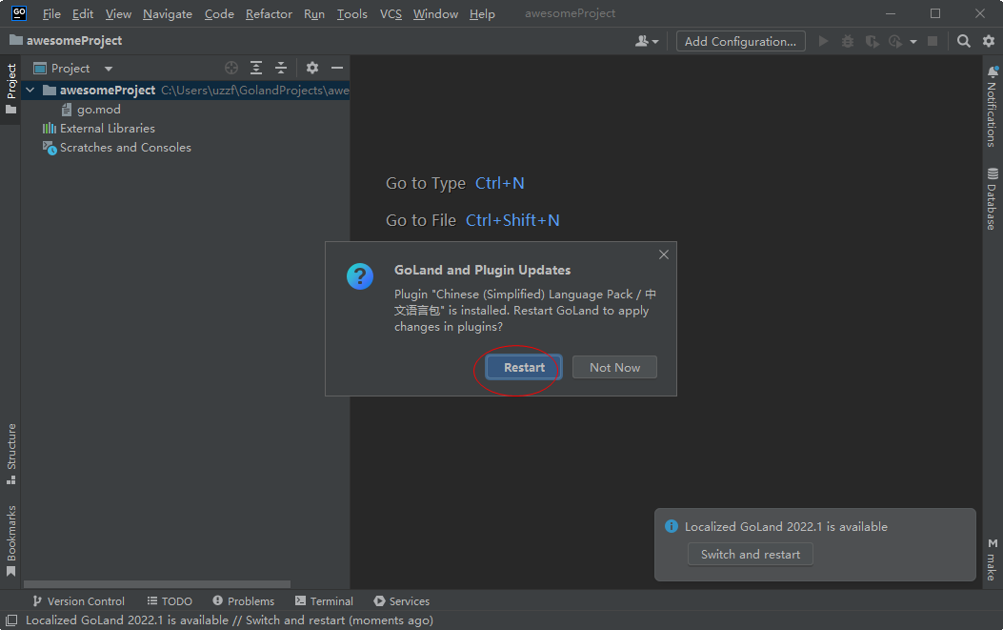This screenshot has height=630, width=1003.
Task: Open the Structure tool window tab
Action: click(x=10, y=454)
